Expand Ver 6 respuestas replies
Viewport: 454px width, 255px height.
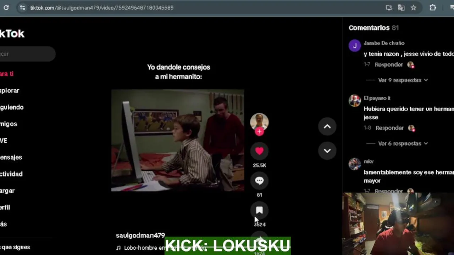tap(403, 143)
